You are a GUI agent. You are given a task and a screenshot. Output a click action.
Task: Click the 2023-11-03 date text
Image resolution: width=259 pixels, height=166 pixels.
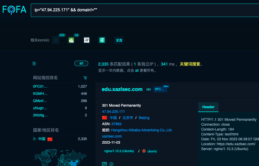[x=111, y=142]
